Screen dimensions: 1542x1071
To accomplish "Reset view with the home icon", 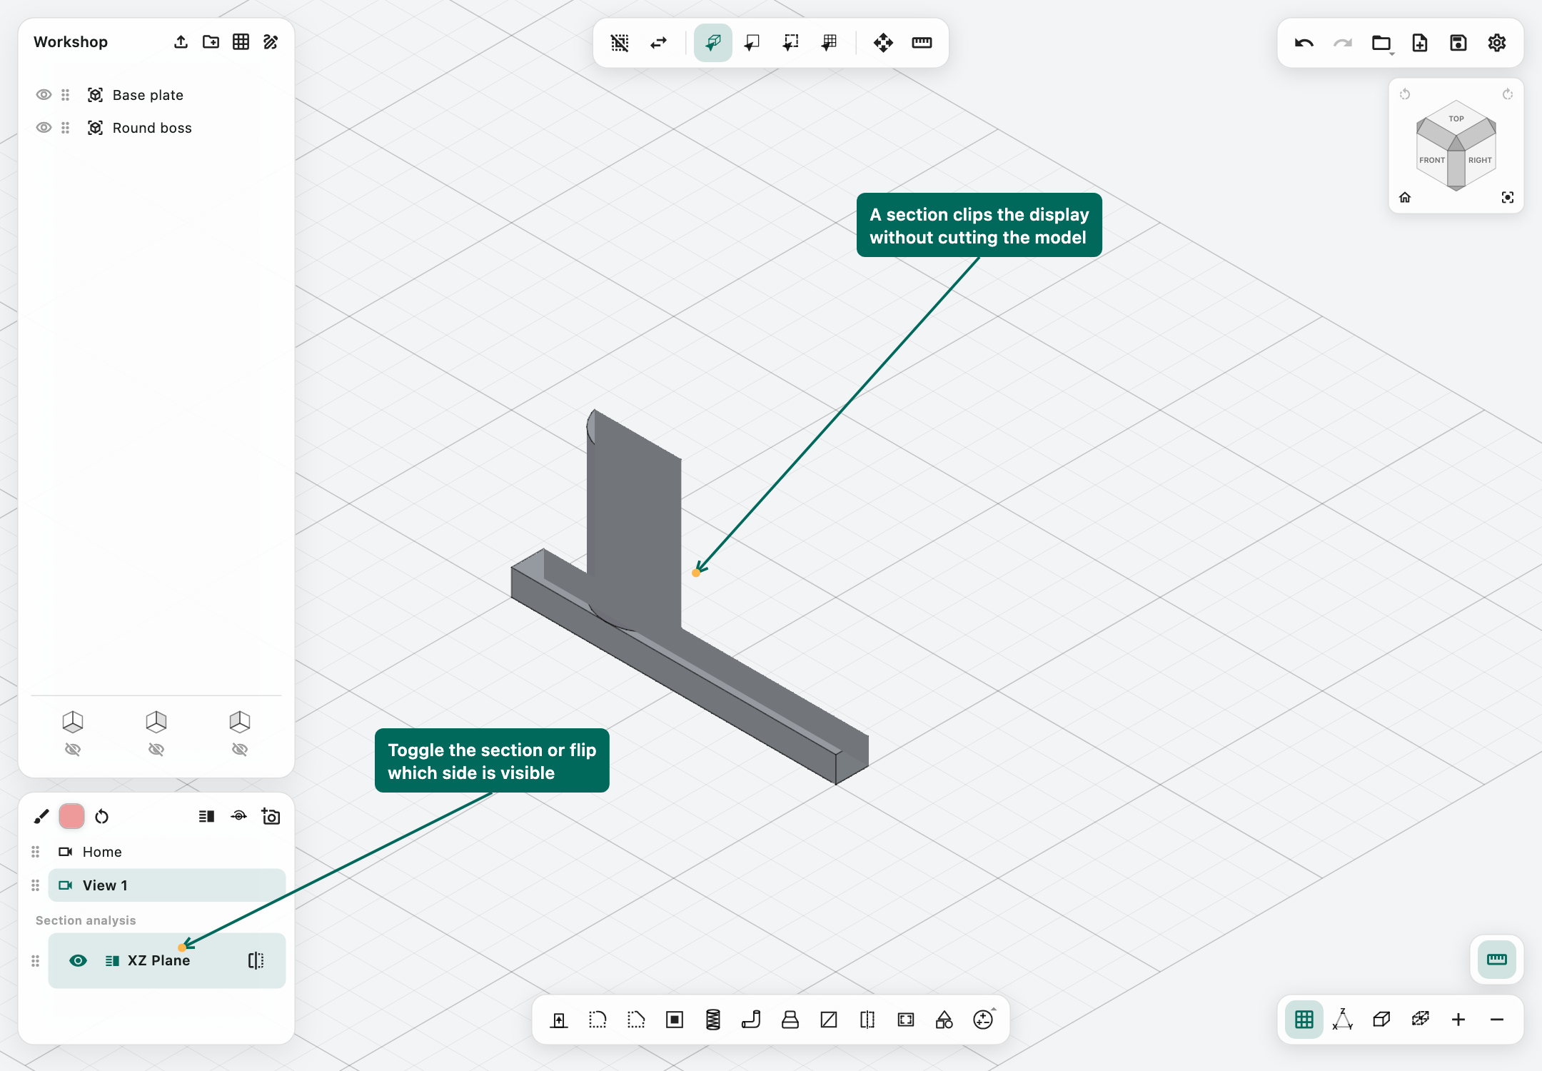I will [1405, 197].
